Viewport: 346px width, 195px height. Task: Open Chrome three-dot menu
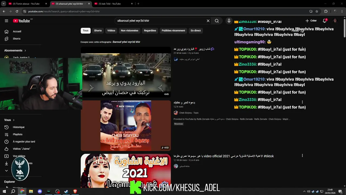pyautogui.click(x=342, y=11)
